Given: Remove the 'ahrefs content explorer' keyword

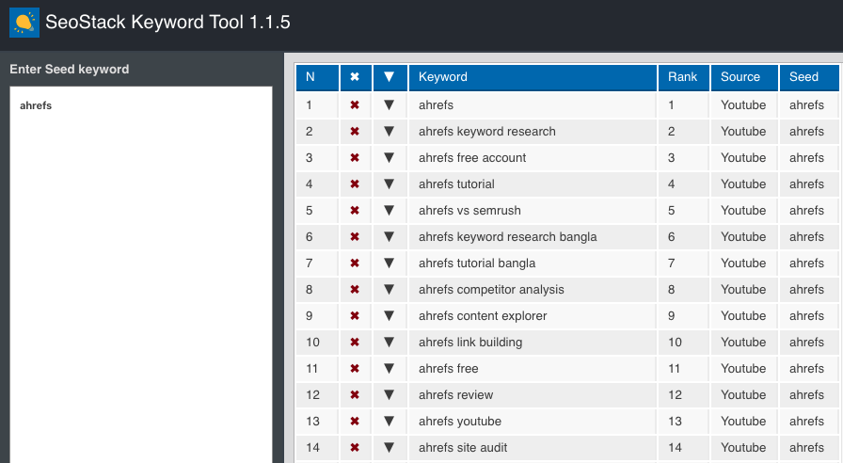Looking at the screenshot, I should click(355, 316).
